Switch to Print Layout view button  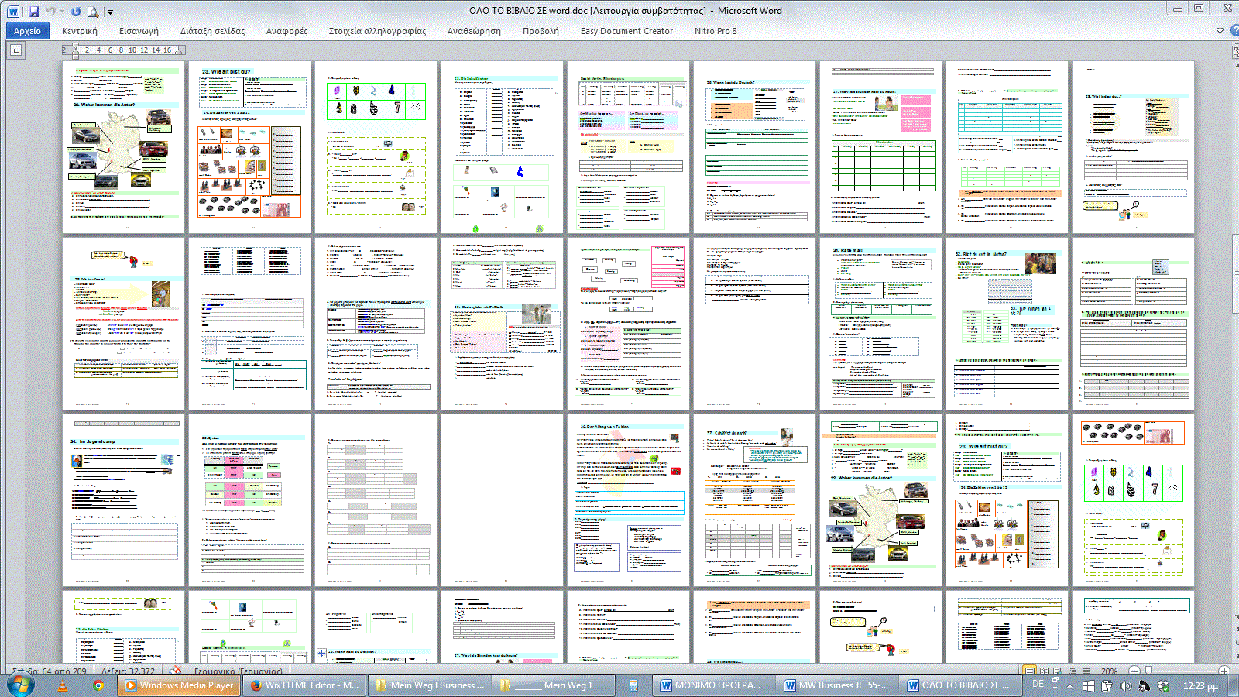tap(1029, 671)
